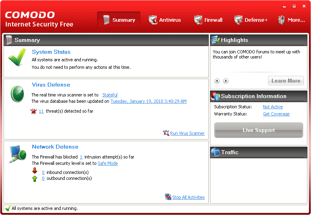Viewport: 311px width, 215px height.
Task: Run Virus Scanner link
Action: point(187,133)
